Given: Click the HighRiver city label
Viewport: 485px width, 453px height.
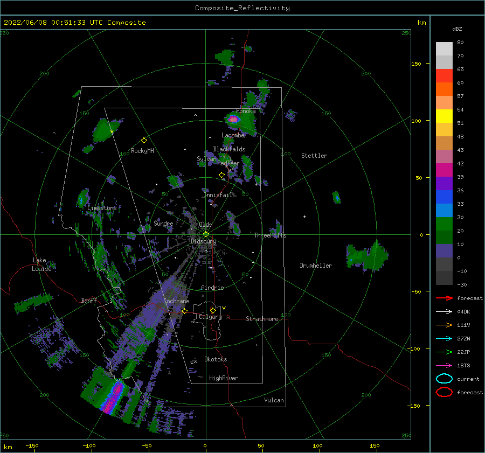Looking at the screenshot, I should coord(224,378).
